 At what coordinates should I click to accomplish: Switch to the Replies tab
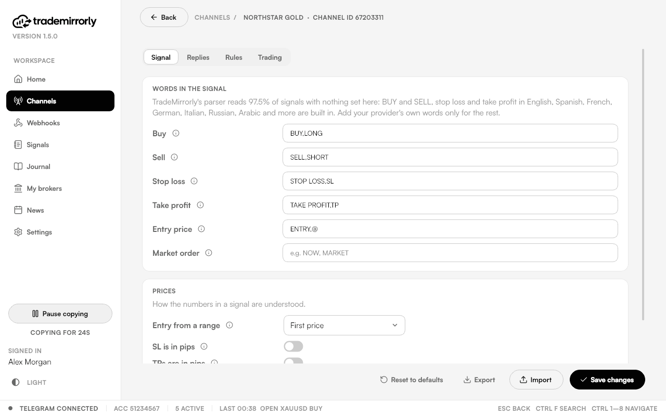[198, 57]
